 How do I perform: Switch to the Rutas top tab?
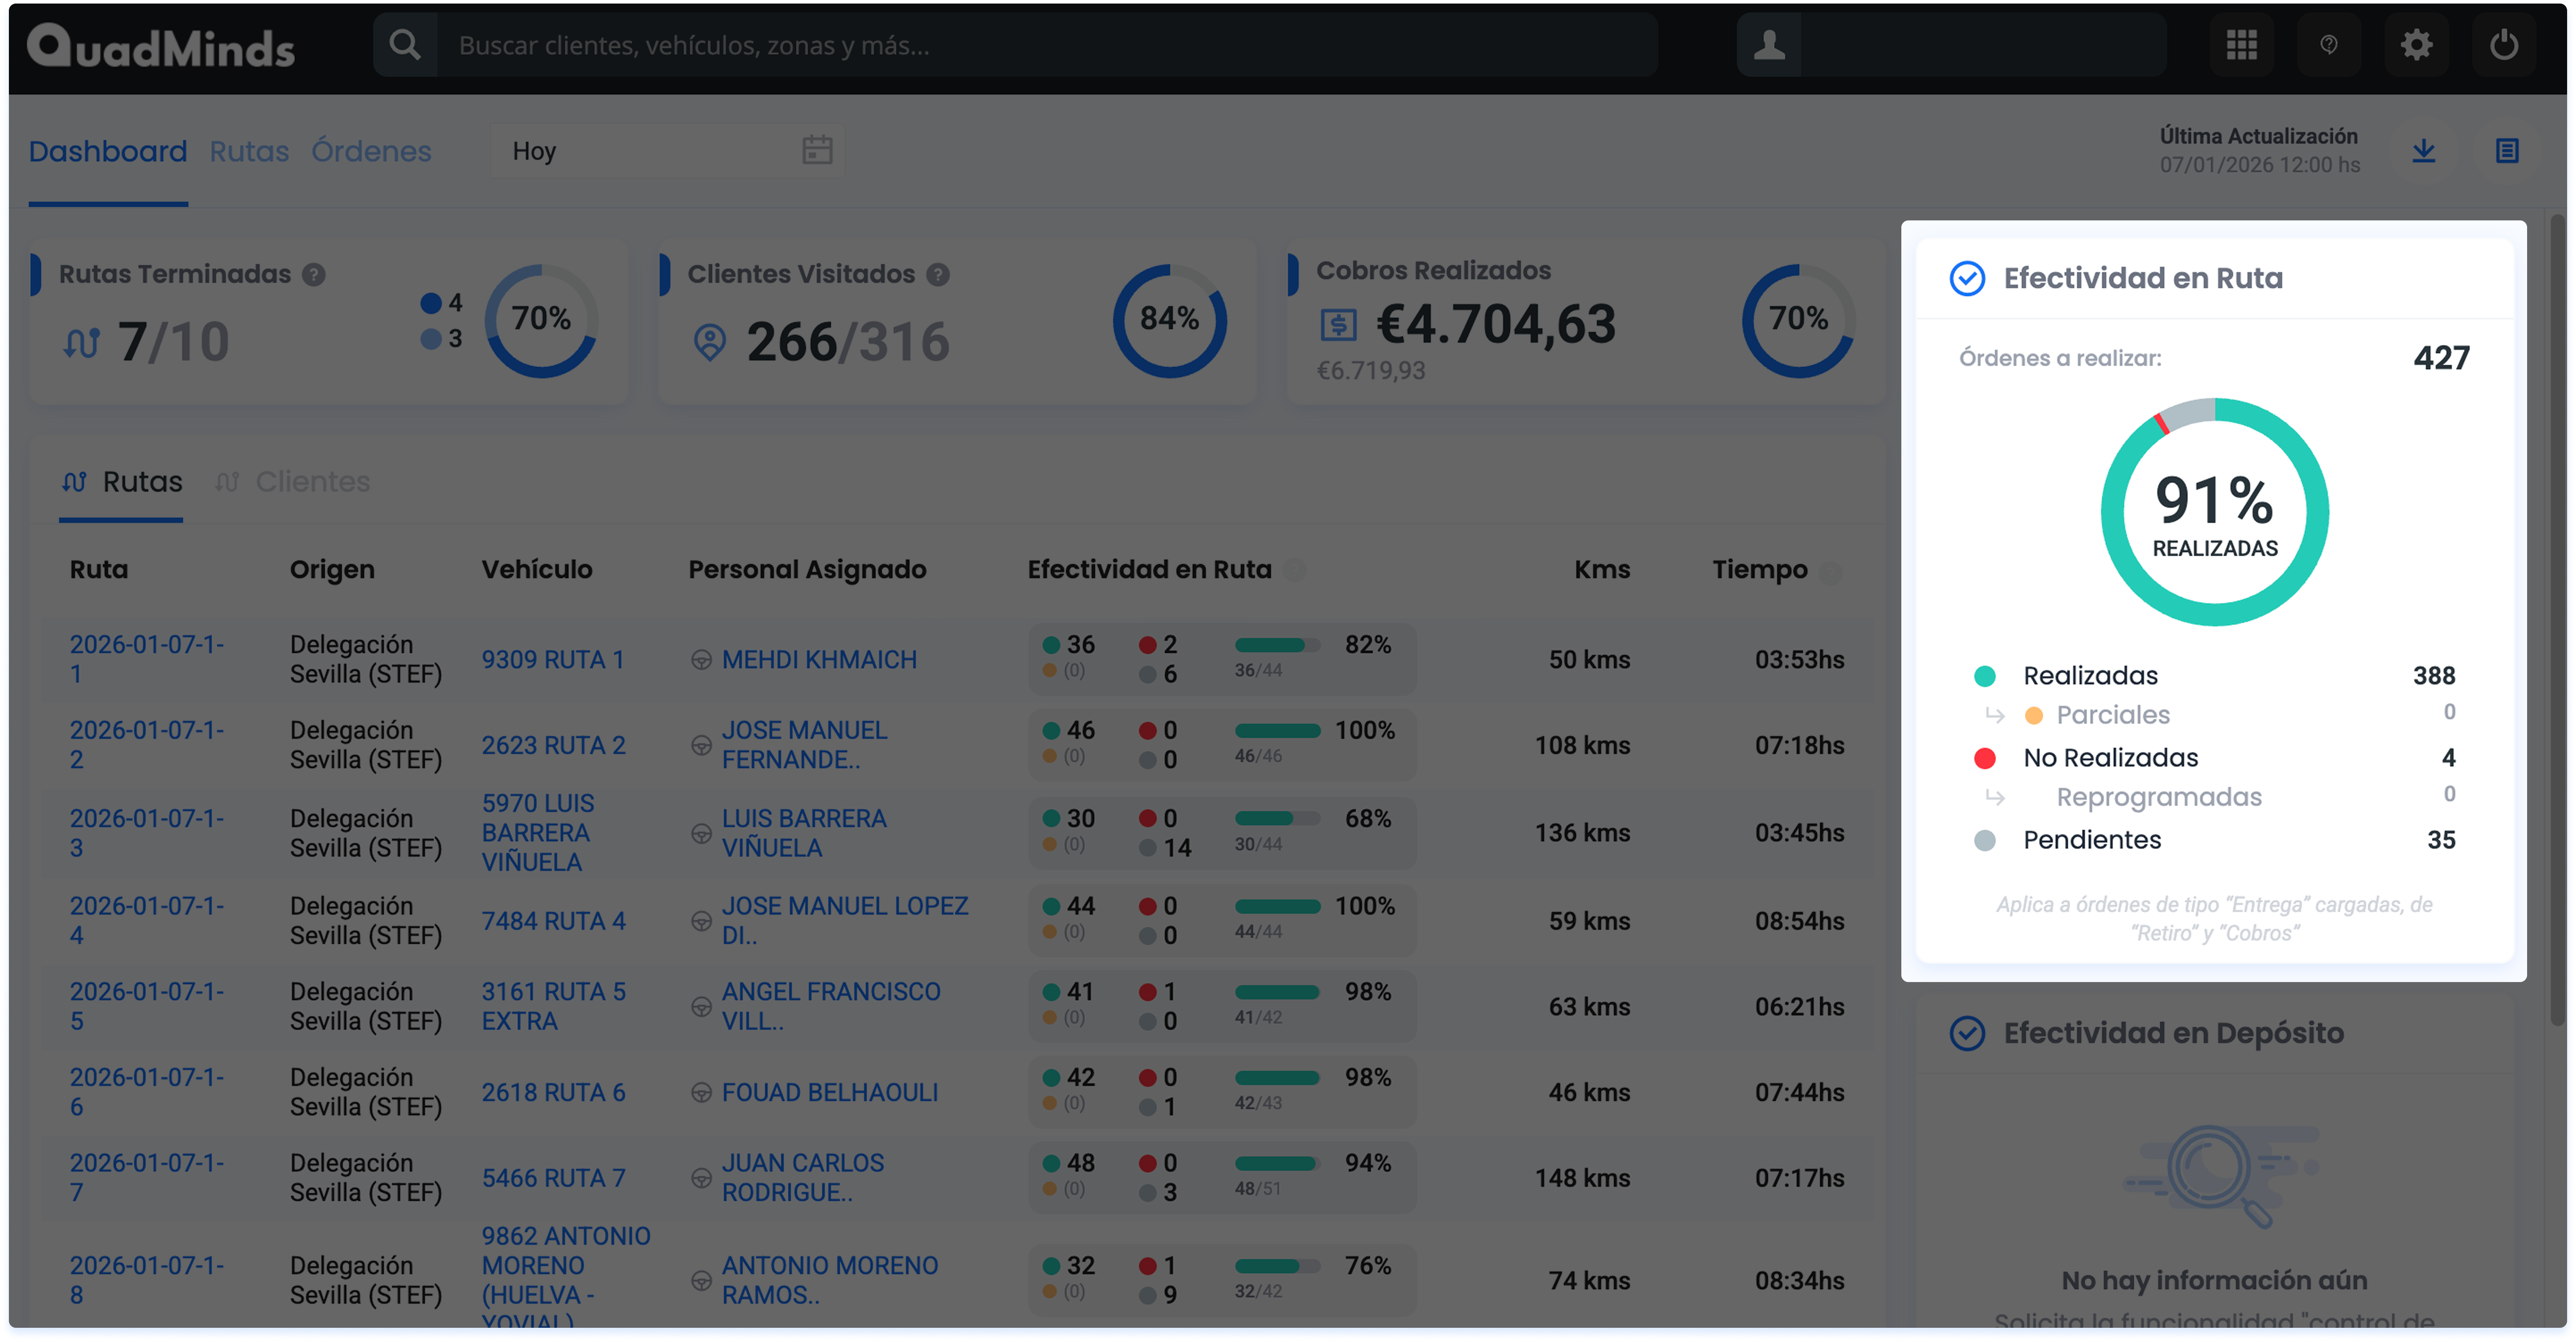click(249, 151)
